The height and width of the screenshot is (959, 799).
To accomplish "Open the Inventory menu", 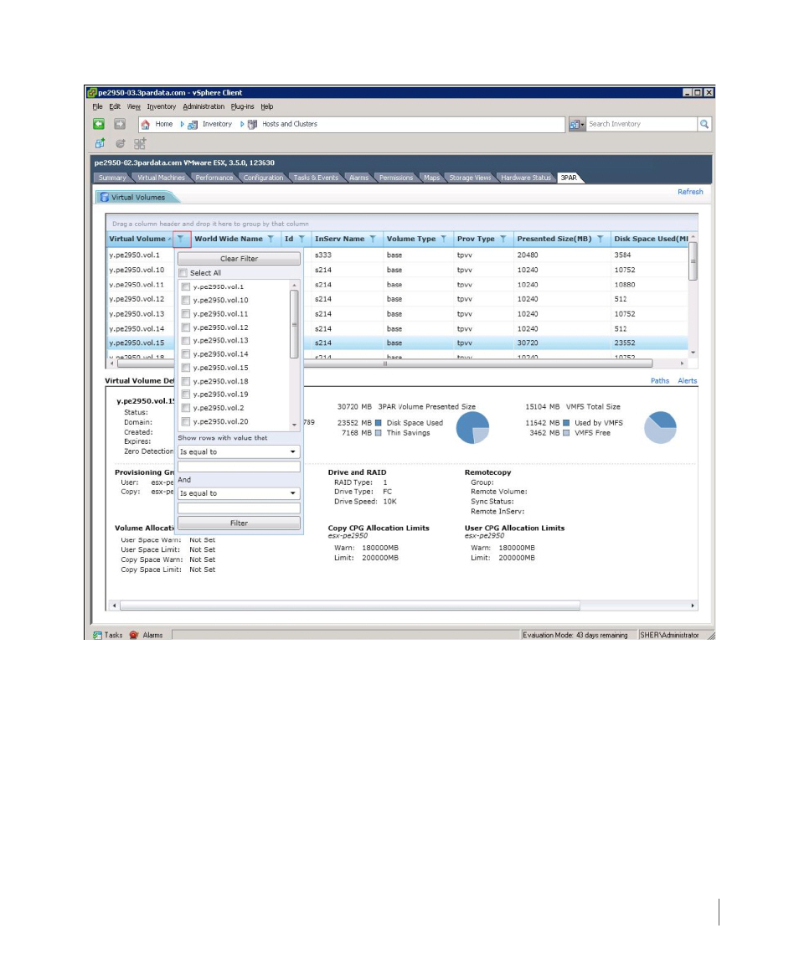I will 162,106.
